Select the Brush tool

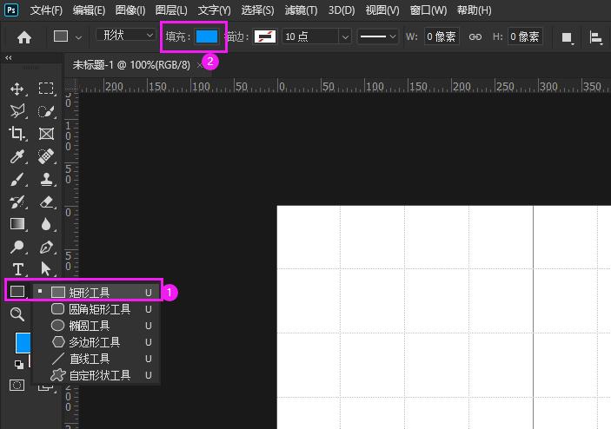tap(17, 179)
